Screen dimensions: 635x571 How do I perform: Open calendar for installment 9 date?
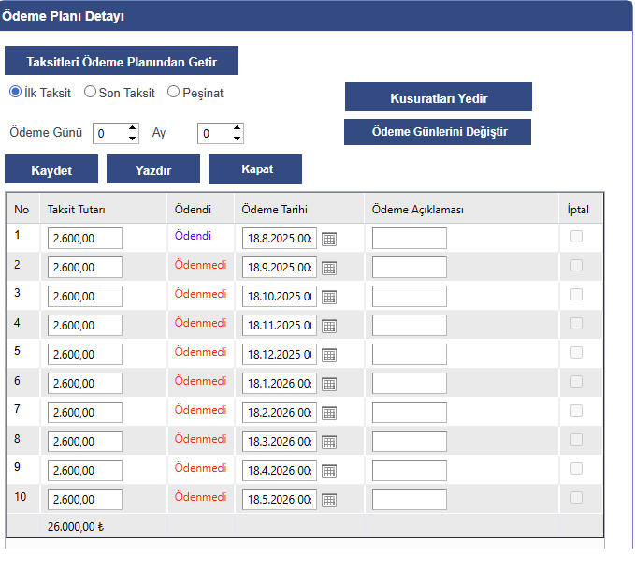[329, 471]
